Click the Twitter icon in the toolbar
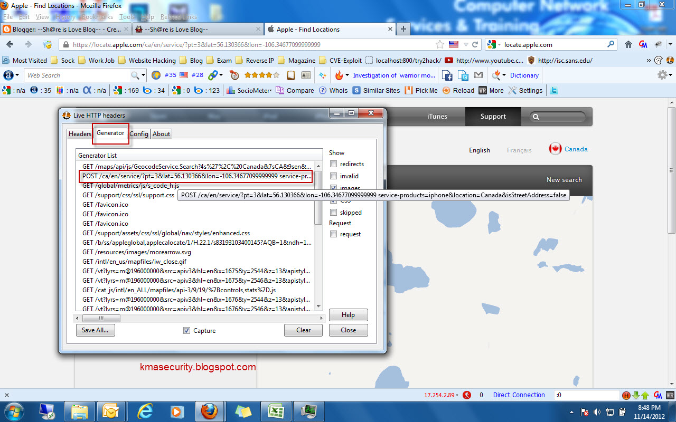The height and width of the screenshot is (422, 676). 554,91
